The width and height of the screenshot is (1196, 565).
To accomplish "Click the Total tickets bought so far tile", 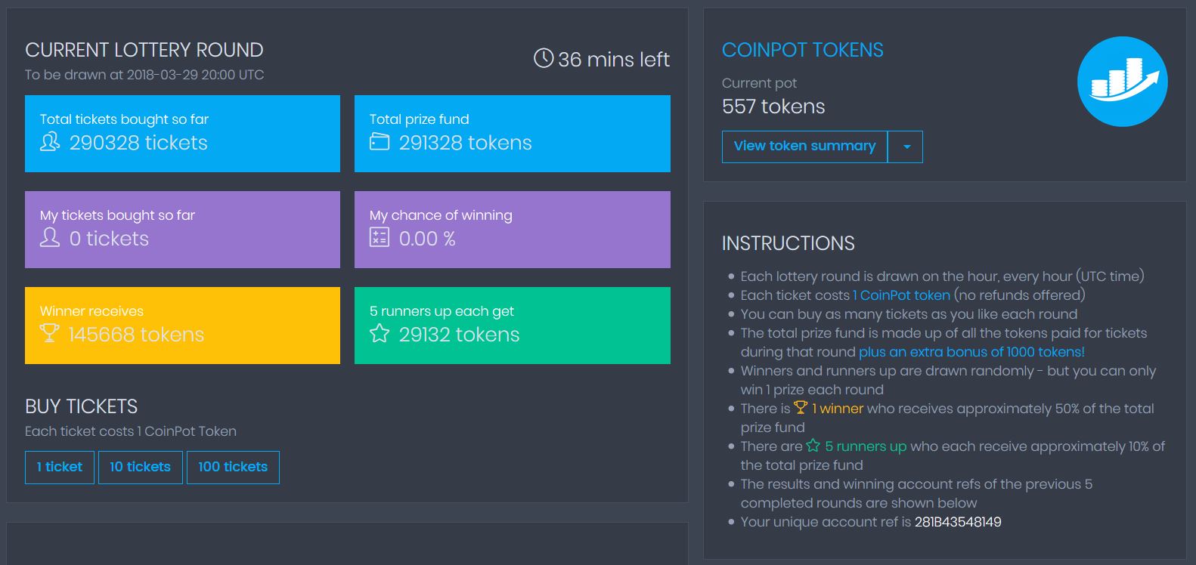I will coord(182,134).
